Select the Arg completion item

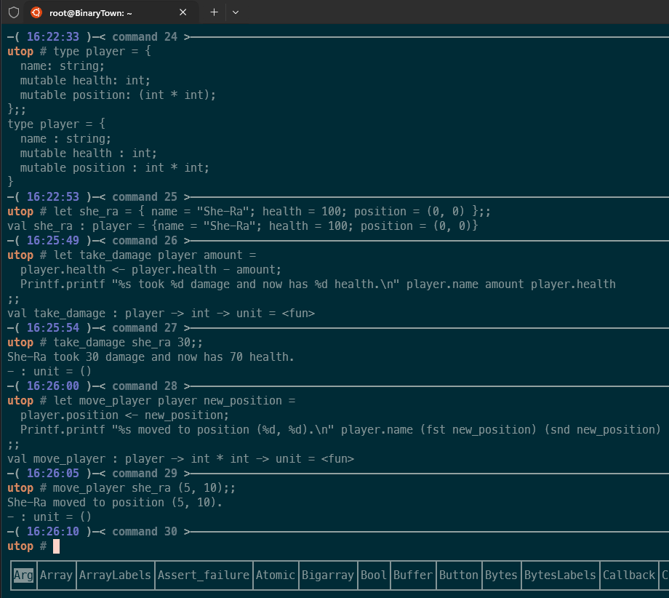click(23, 575)
